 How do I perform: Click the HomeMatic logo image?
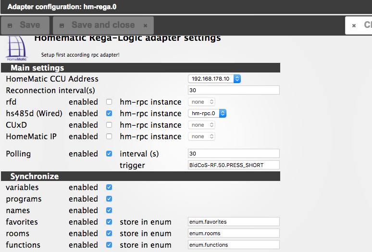pyautogui.click(x=17, y=48)
